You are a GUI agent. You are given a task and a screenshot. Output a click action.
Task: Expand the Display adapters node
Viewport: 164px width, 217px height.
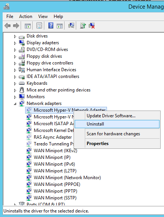(x=15, y=43)
